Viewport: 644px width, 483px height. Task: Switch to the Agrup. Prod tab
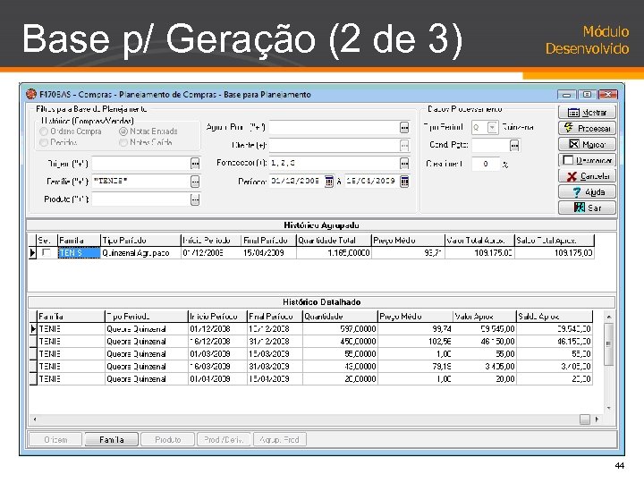pos(279,440)
